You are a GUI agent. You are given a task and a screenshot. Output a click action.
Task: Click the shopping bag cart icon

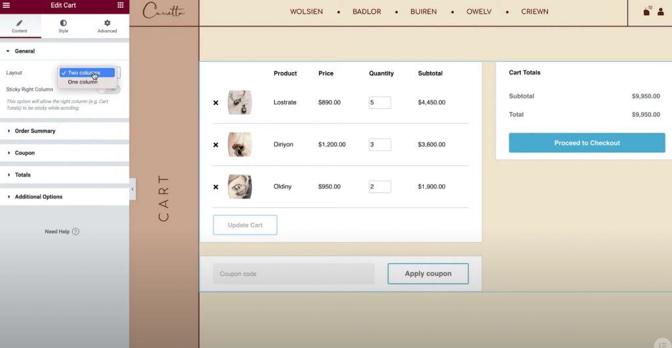[x=646, y=12]
